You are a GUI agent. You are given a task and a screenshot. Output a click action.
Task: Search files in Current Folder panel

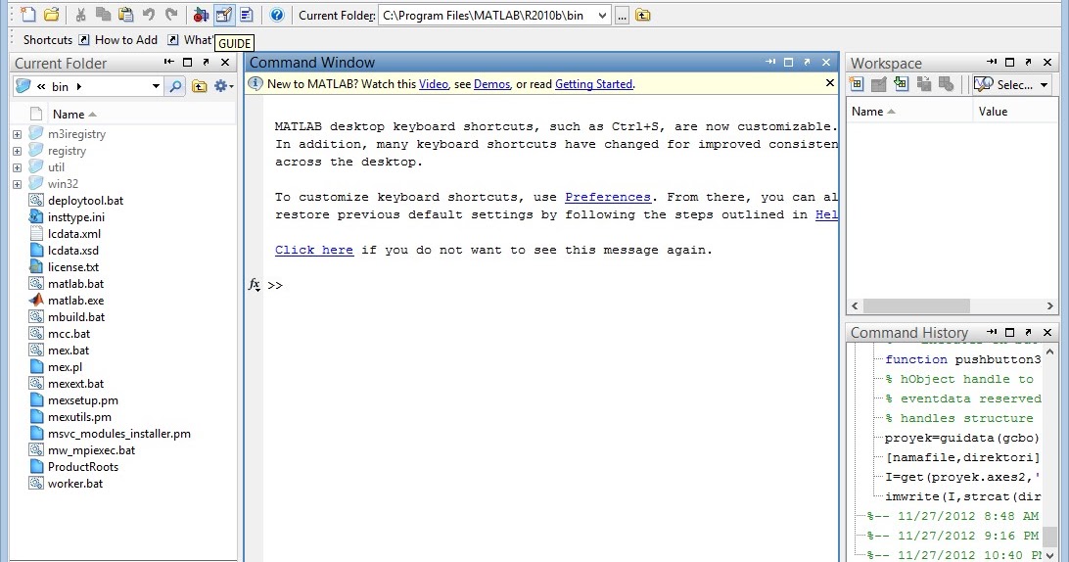pyautogui.click(x=175, y=86)
